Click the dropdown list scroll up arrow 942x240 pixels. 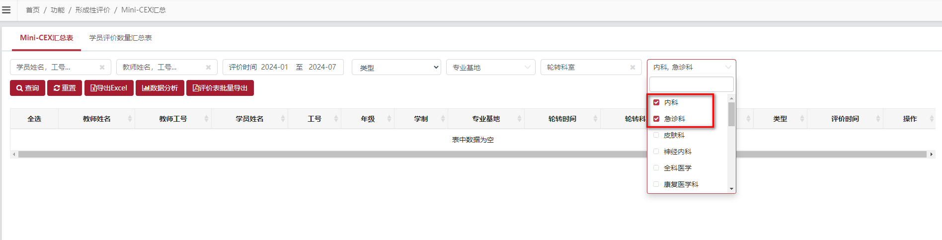pyautogui.click(x=731, y=98)
